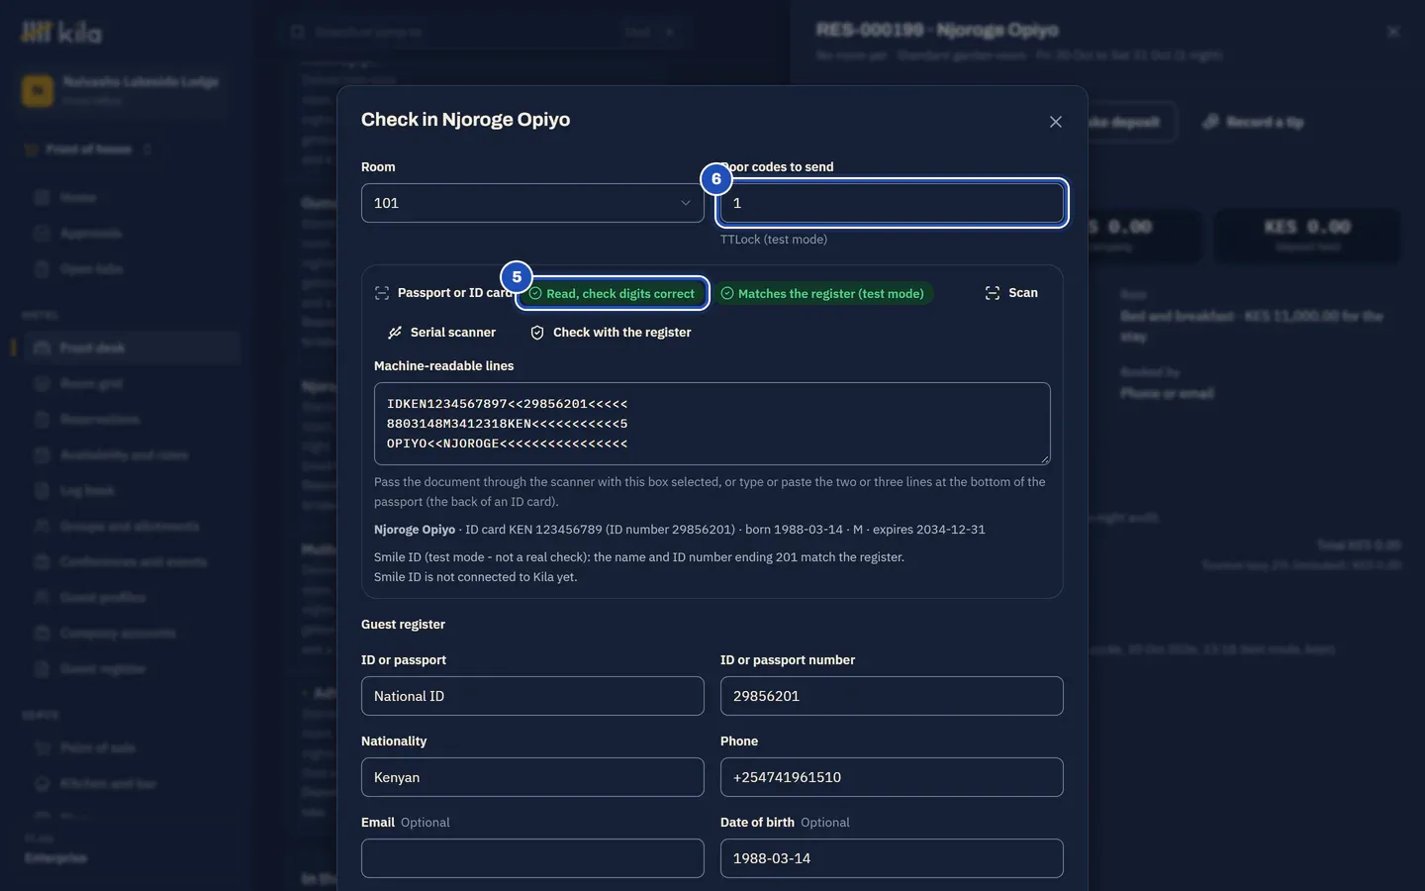Select the ID or passport type field

[532, 696]
